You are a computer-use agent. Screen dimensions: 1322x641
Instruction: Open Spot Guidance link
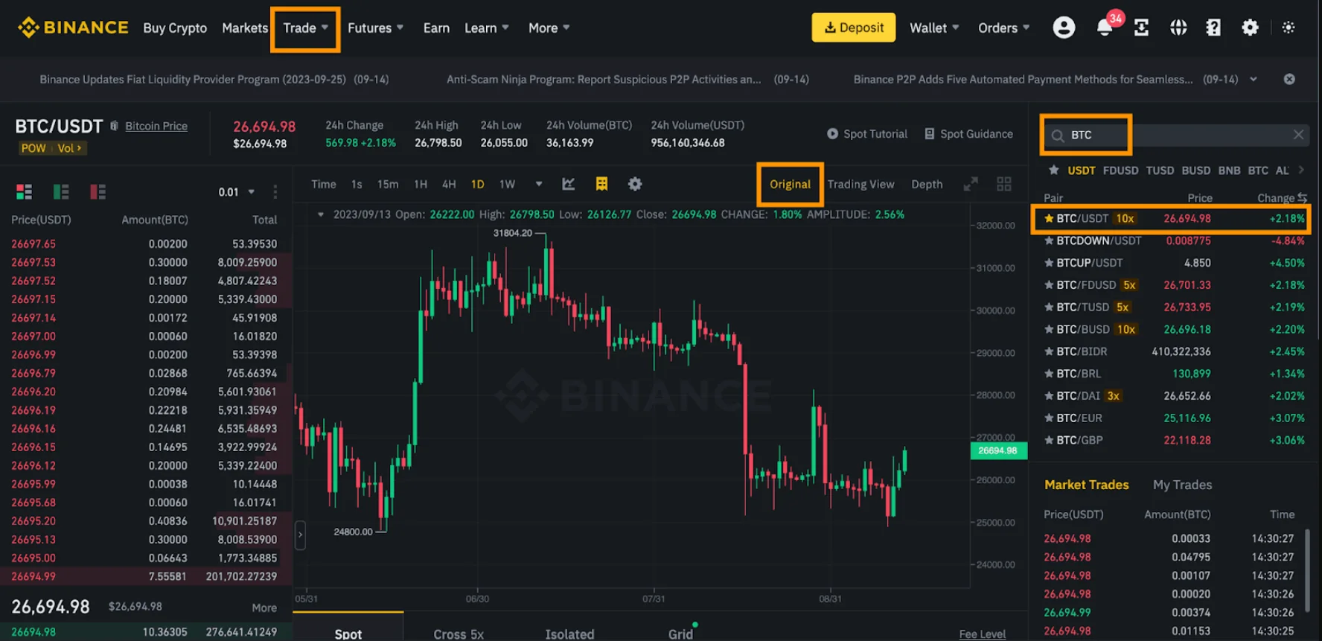point(968,134)
